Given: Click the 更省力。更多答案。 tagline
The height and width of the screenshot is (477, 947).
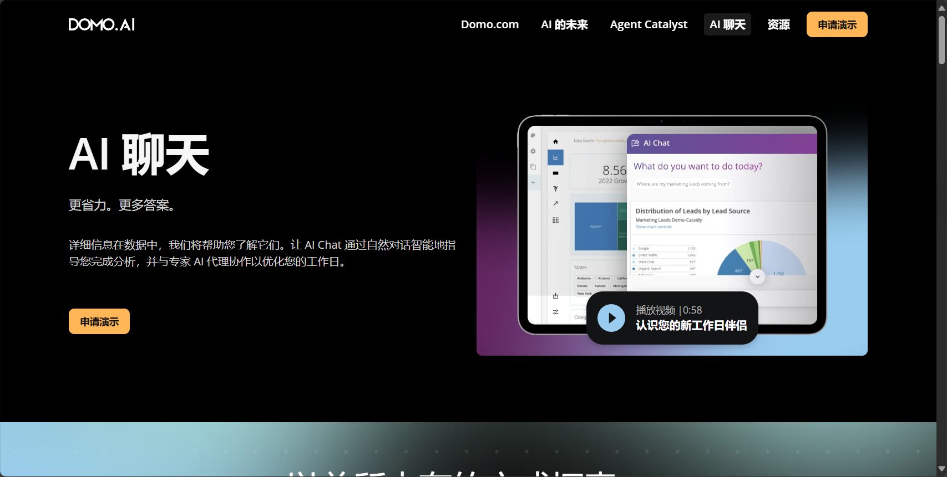Looking at the screenshot, I should pyautogui.click(x=122, y=205).
